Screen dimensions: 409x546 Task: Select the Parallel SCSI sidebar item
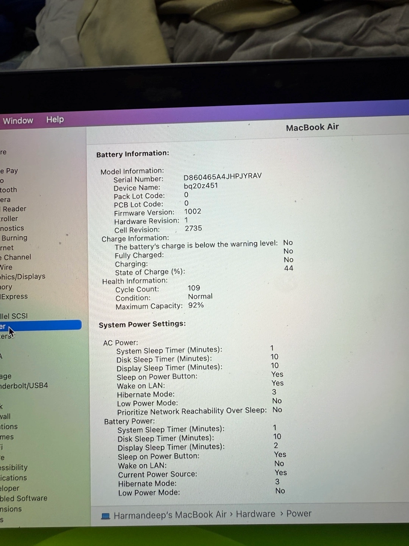coord(14,316)
